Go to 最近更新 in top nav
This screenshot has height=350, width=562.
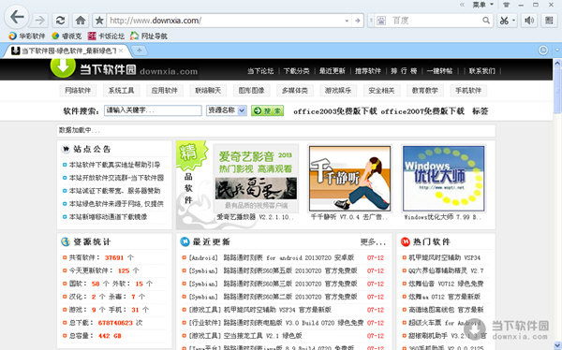tap(333, 71)
